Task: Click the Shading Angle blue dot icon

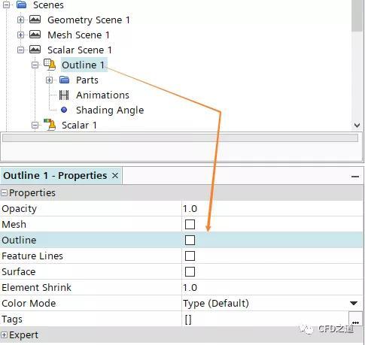Action: (x=64, y=110)
